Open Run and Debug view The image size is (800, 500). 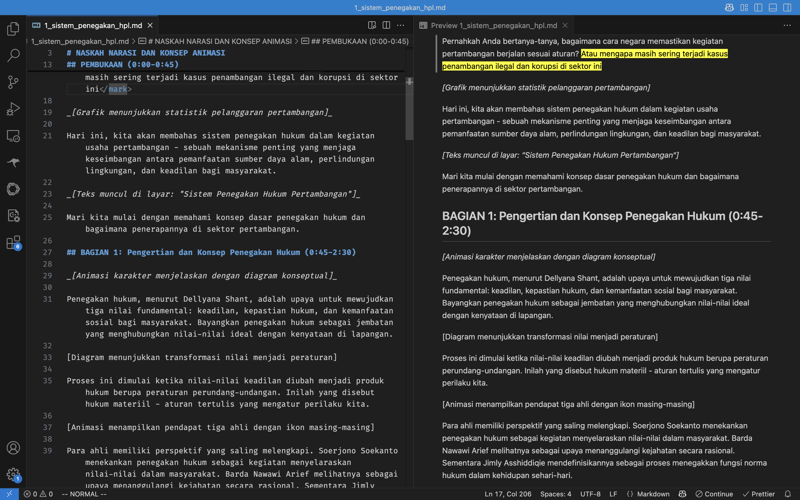13,109
